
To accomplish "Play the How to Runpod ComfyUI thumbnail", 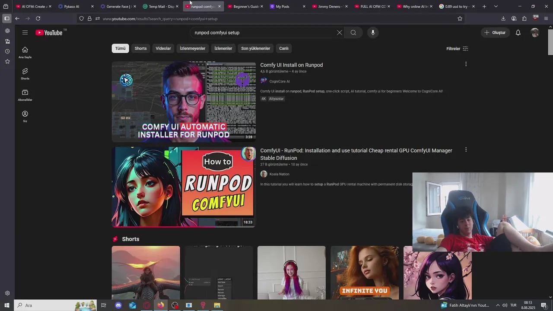I will point(184,187).
